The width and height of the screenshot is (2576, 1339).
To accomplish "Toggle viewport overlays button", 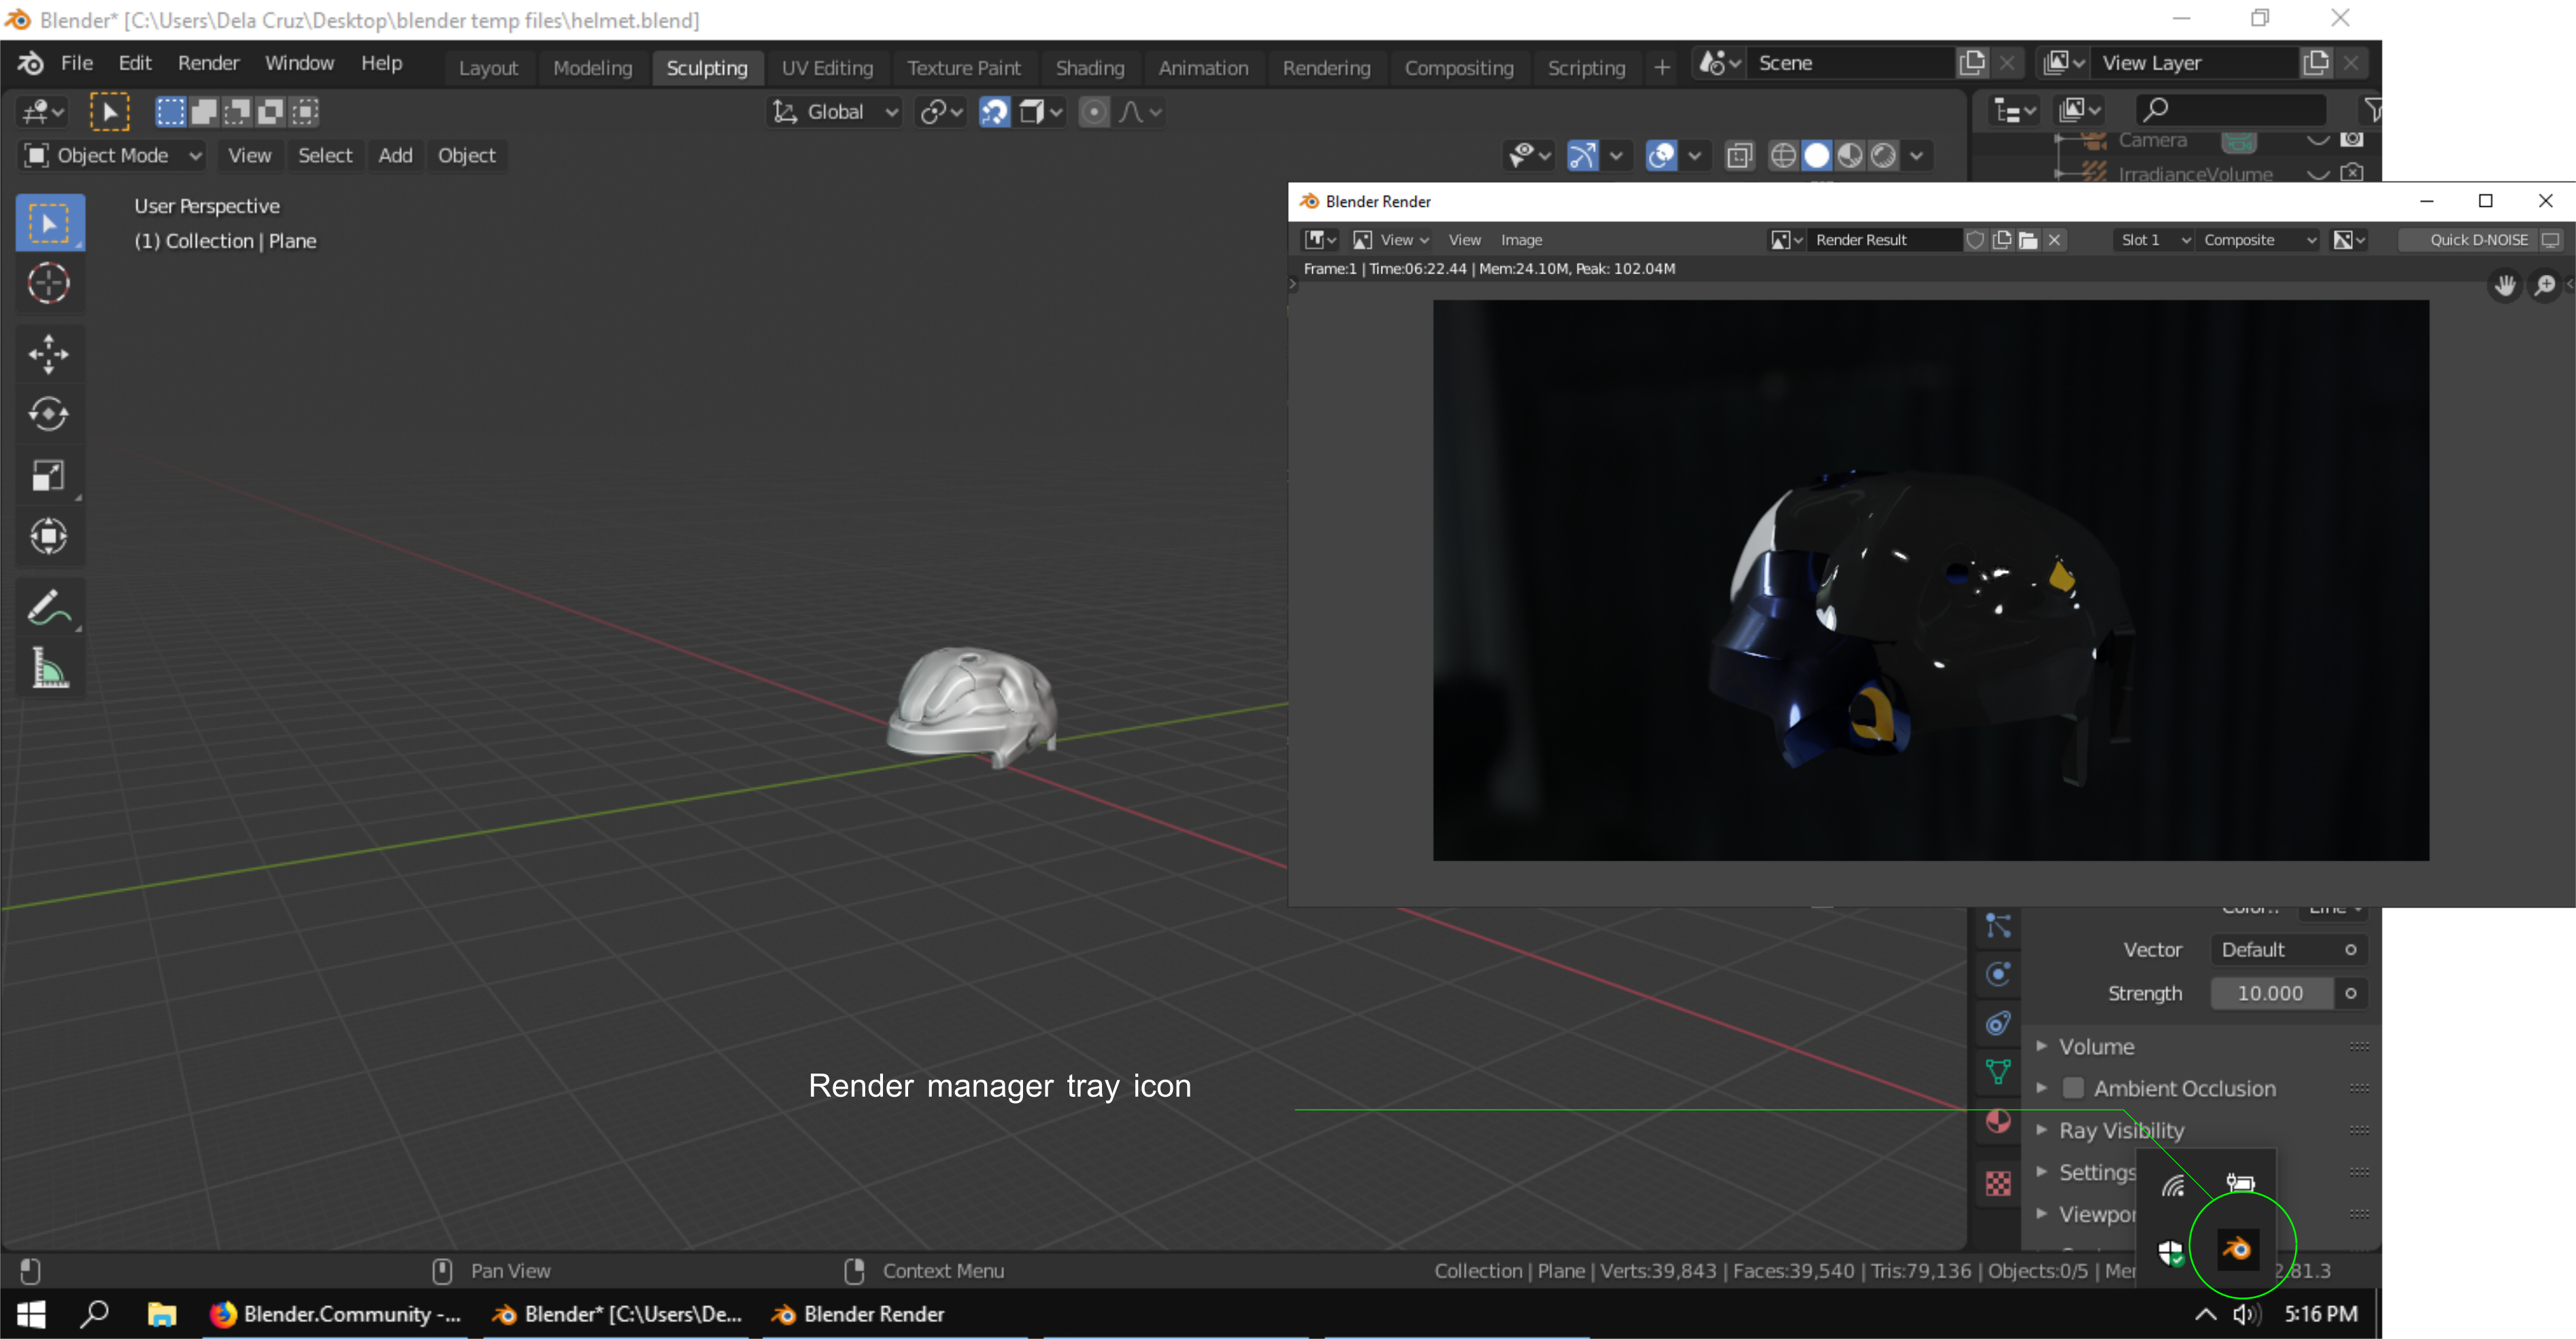I will [x=1661, y=156].
